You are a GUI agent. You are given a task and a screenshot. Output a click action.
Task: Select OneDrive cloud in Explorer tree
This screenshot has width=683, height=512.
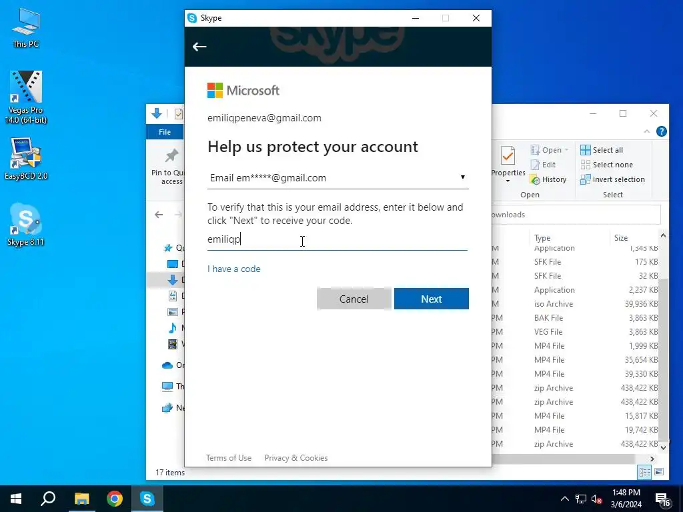tap(167, 365)
